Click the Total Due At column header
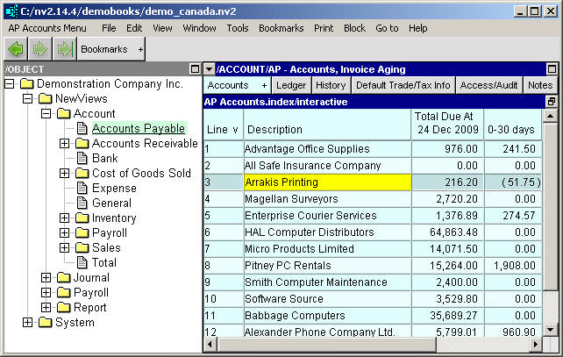Image resolution: width=563 pixels, height=357 pixels. coord(447,125)
